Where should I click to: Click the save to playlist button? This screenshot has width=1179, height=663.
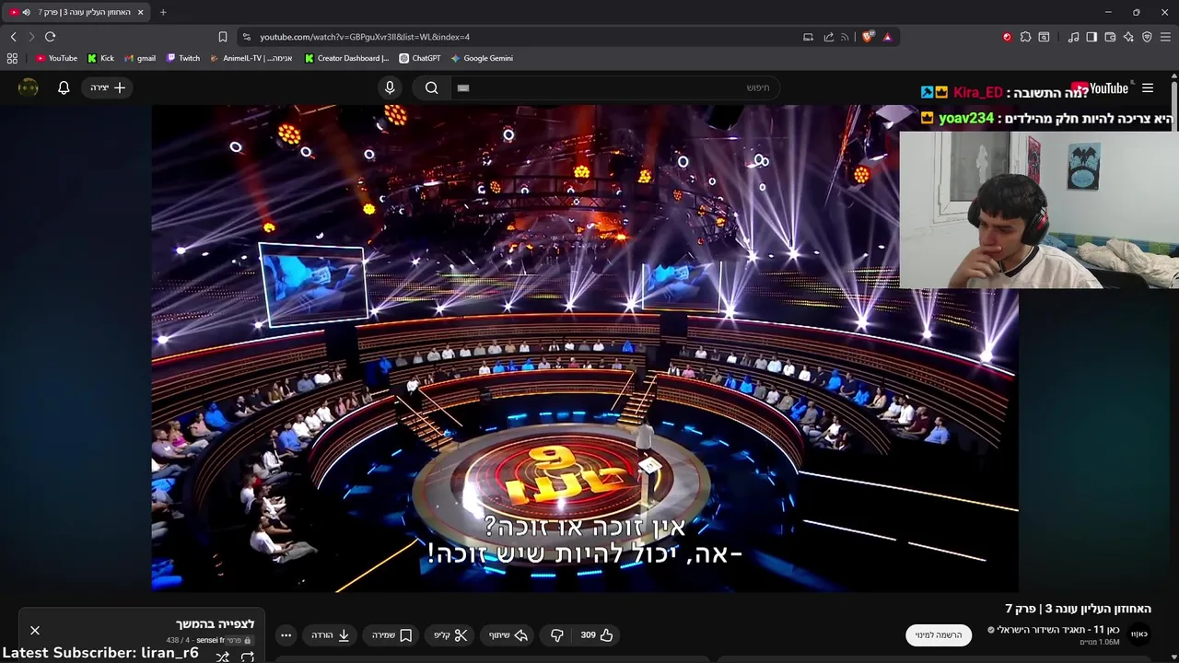[x=392, y=634]
